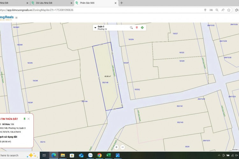Switch to the Phiên Bản Mới tab

(x=92, y=3)
